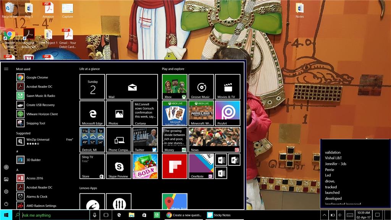This screenshot has width=391, height=220.
Task: Open Alarms & Clock in the app list
Action: point(45,197)
